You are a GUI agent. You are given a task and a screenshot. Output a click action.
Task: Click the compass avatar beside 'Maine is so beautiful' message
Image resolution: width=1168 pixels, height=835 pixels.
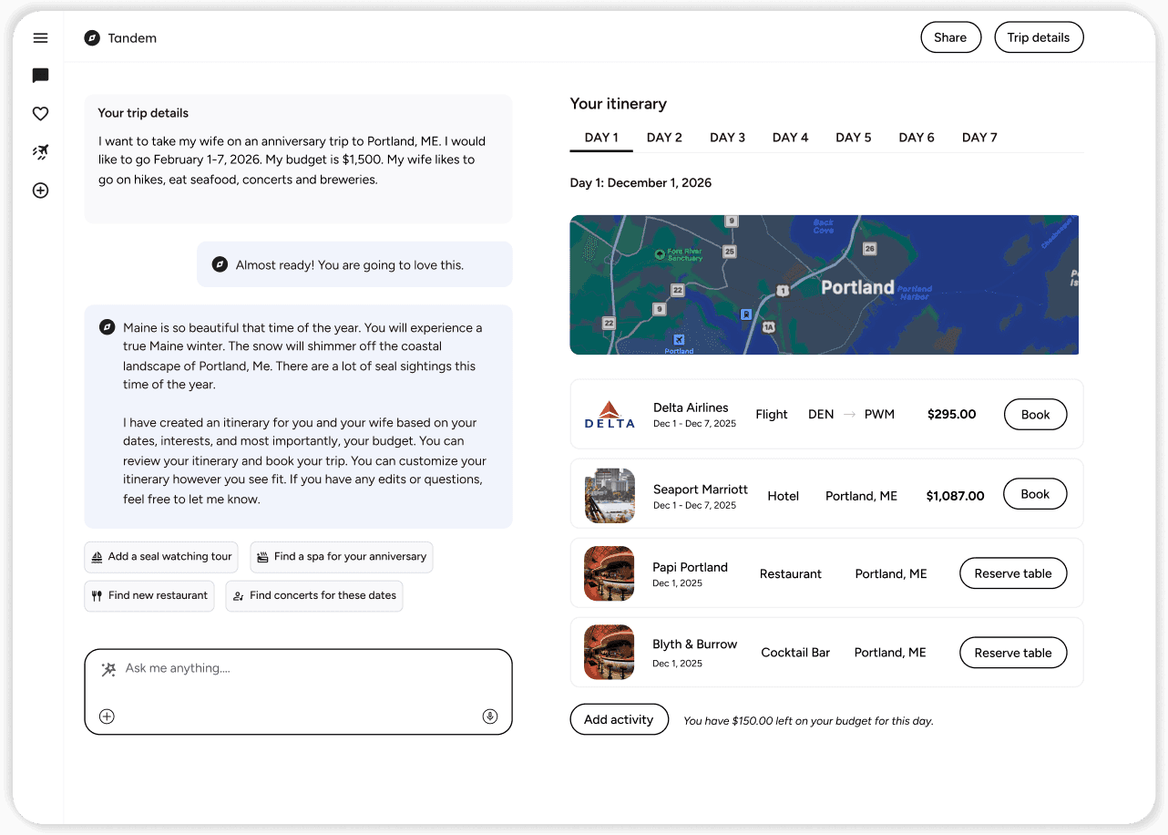coord(107,327)
